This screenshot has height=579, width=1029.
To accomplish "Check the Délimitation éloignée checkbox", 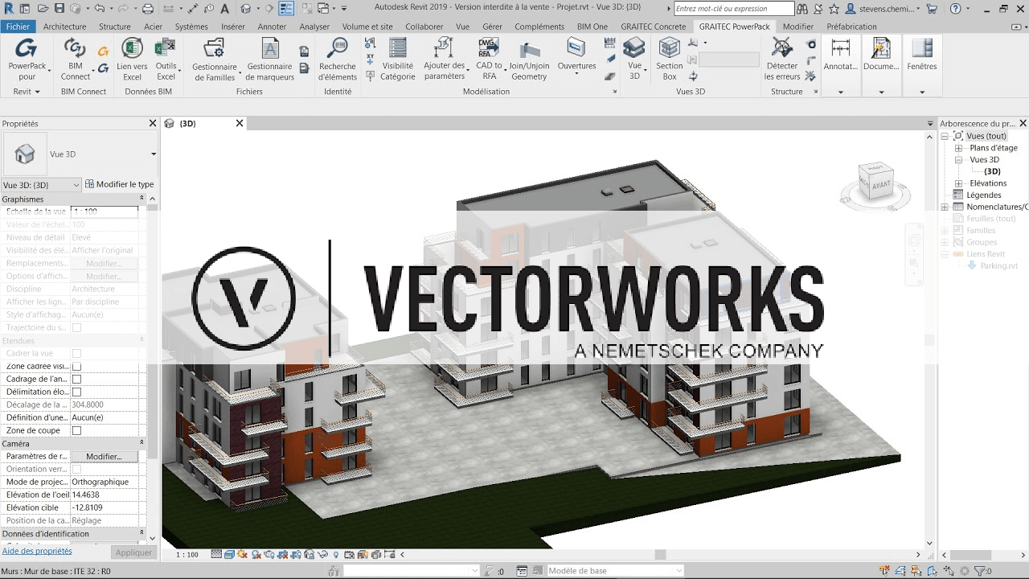I will click(77, 392).
